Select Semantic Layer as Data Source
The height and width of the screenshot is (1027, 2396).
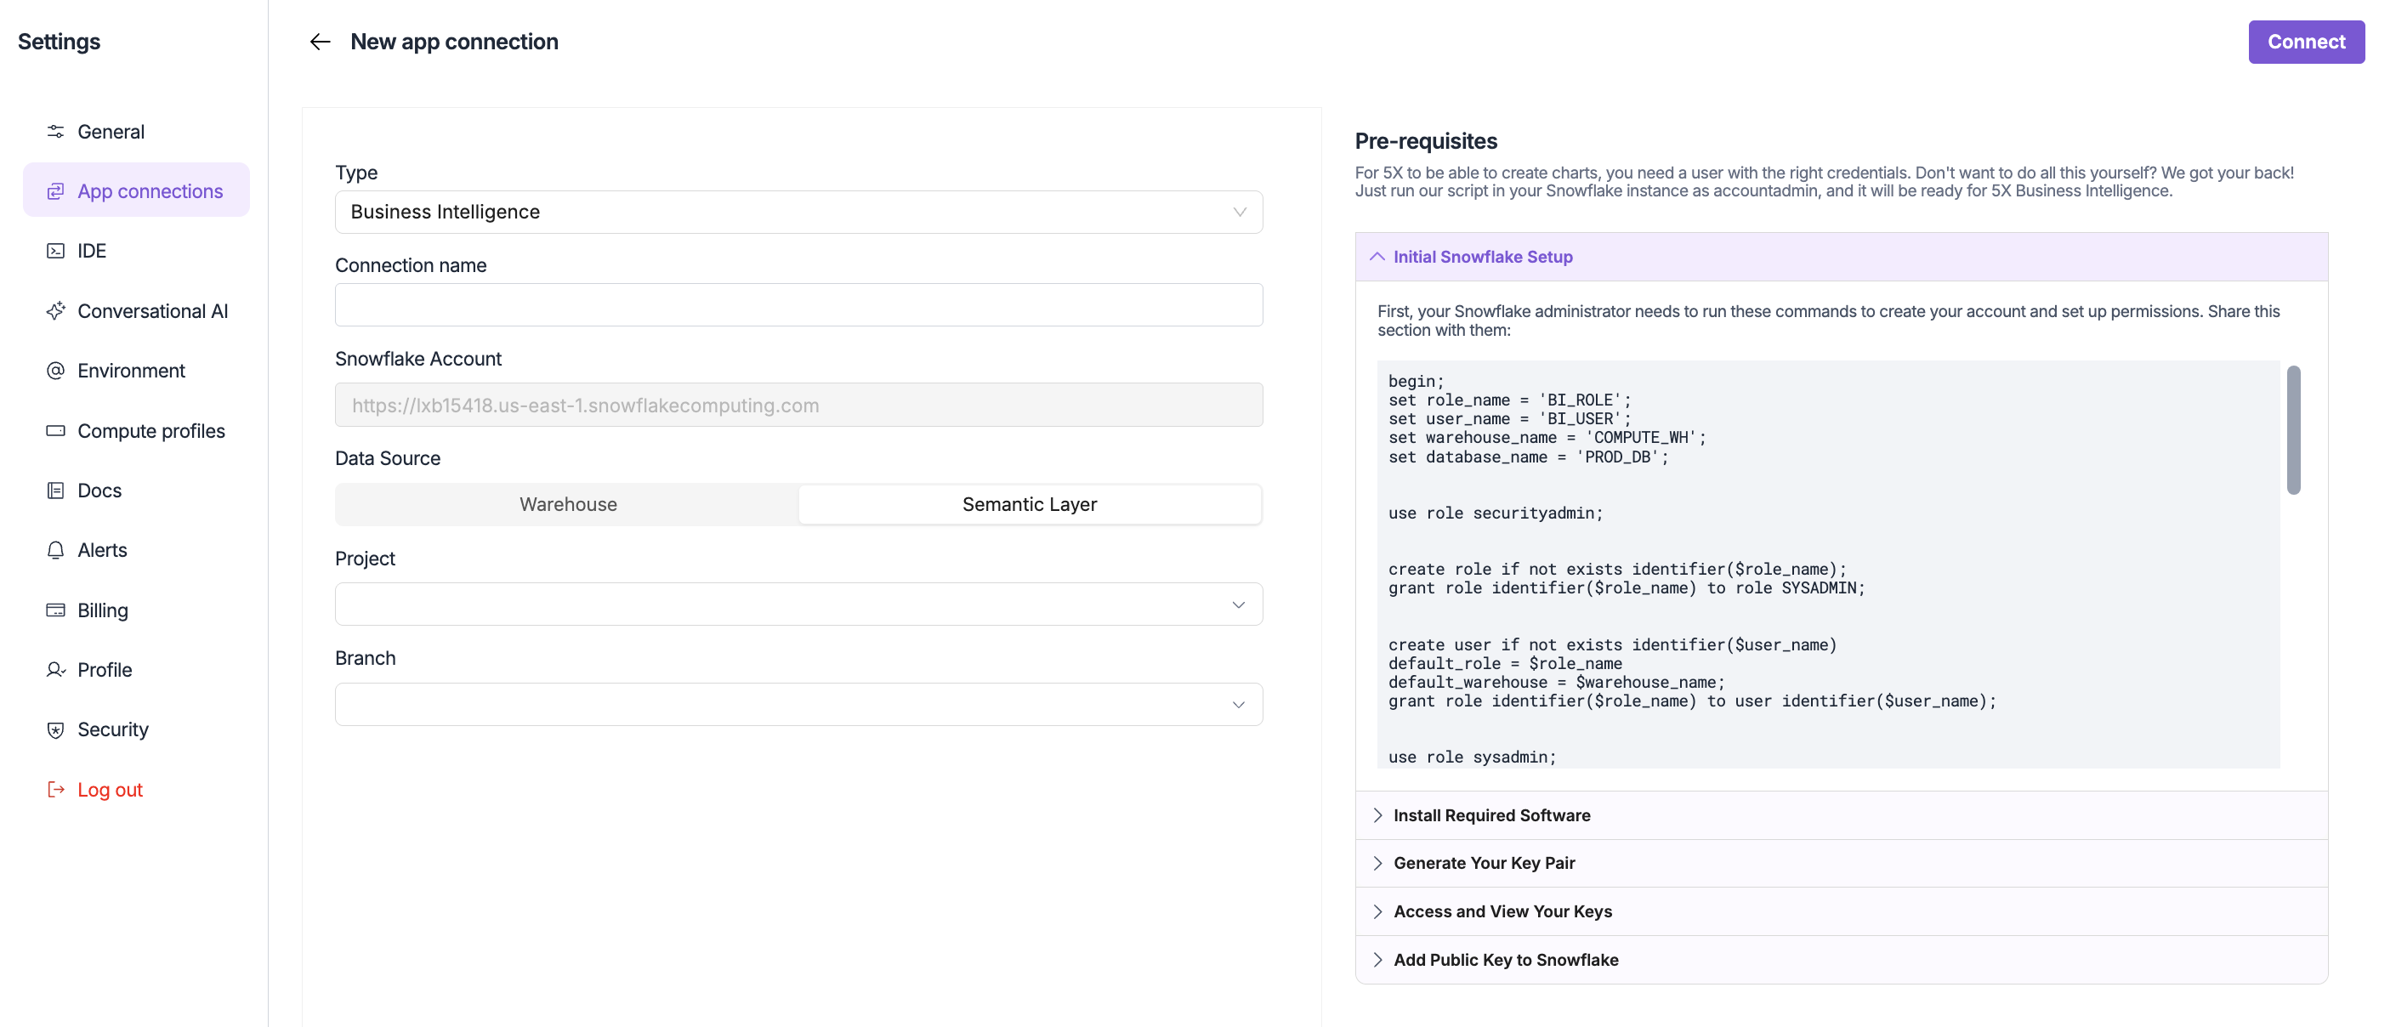(x=1029, y=503)
